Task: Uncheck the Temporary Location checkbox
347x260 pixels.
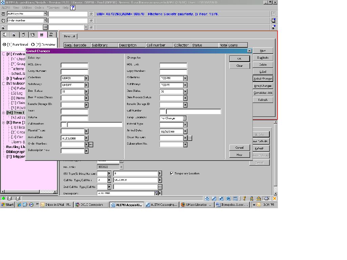Action: coord(172,173)
